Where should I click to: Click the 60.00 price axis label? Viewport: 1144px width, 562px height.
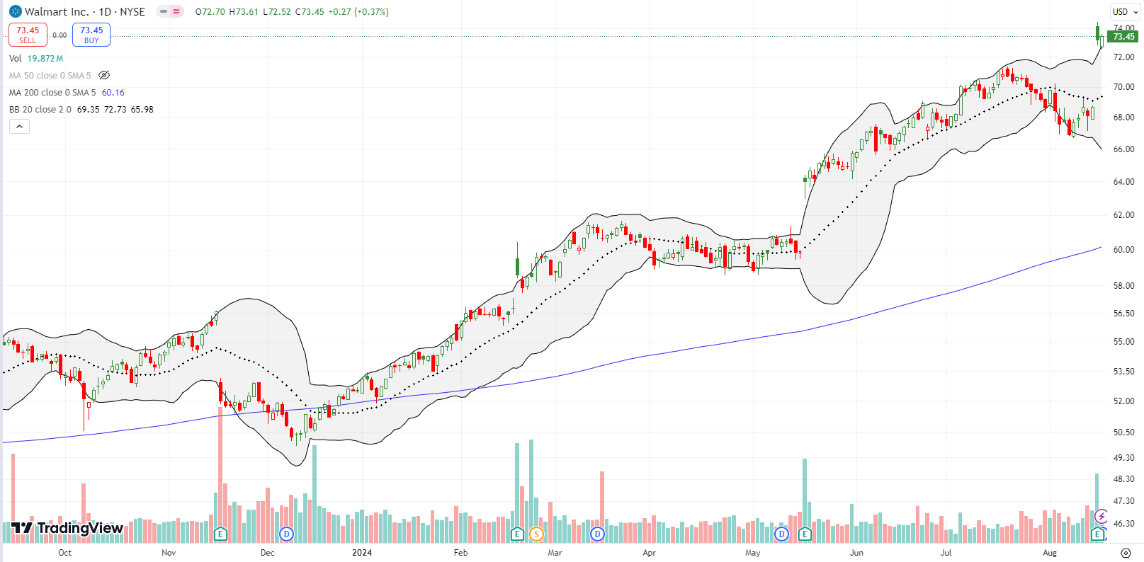click(1123, 249)
